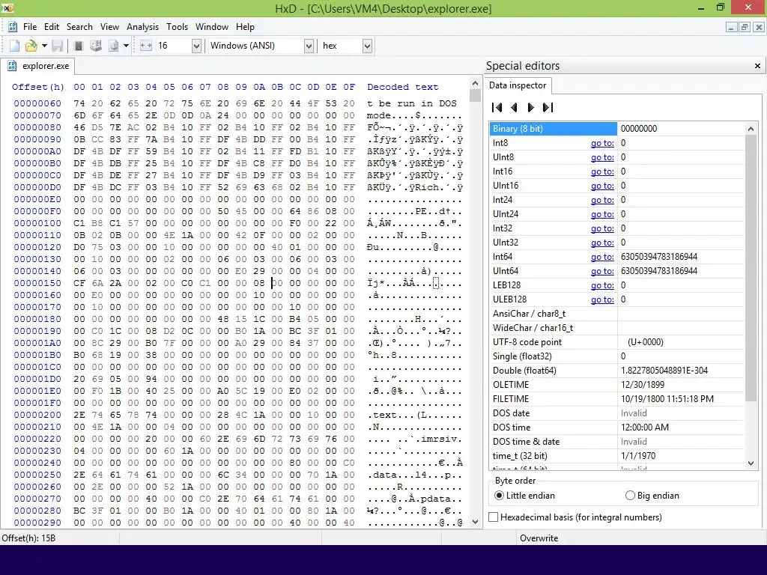Select the Data inspector tab
This screenshot has width=767, height=575.
(x=518, y=85)
